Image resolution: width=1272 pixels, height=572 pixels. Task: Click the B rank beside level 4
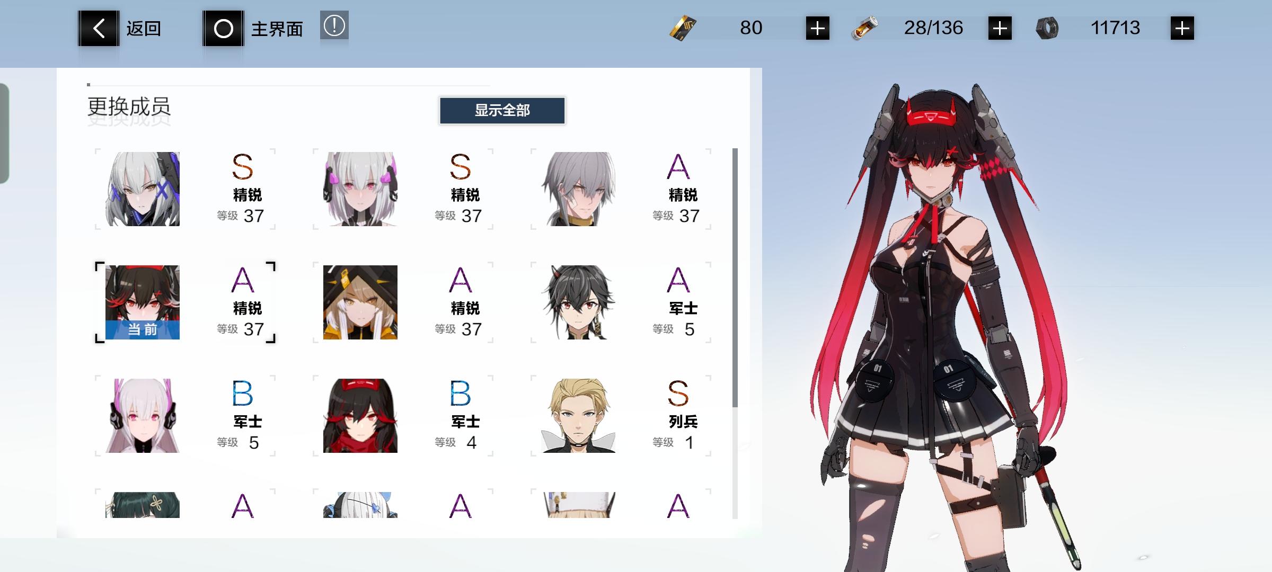(x=461, y=394)
